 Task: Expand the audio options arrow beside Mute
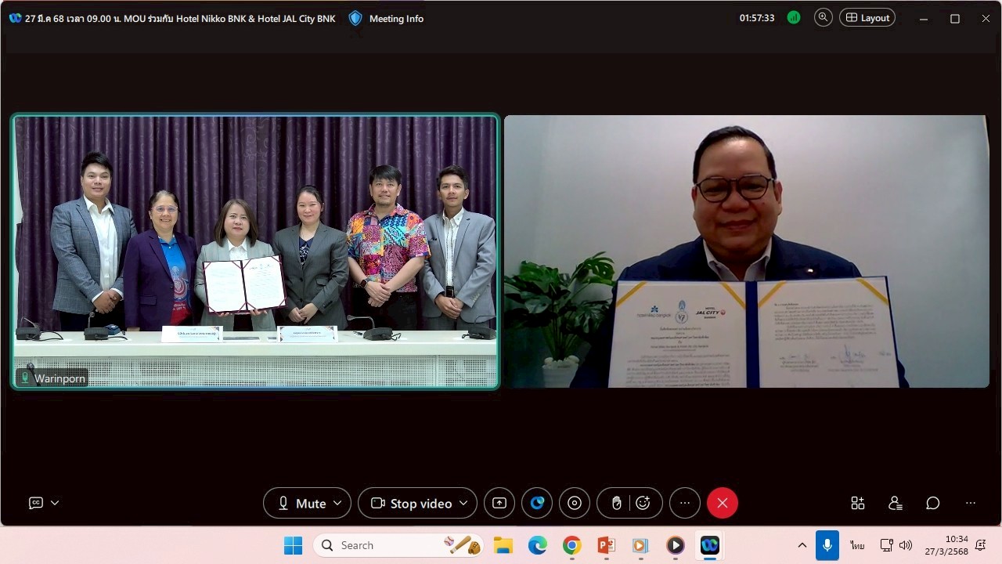tap(338, 503)
